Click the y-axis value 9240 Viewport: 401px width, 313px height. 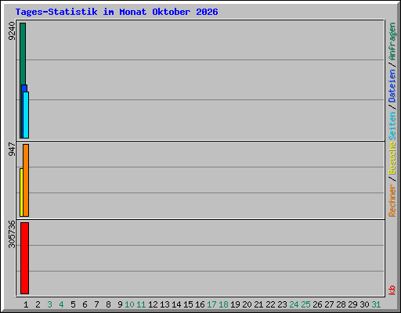[x=12, y=31]
